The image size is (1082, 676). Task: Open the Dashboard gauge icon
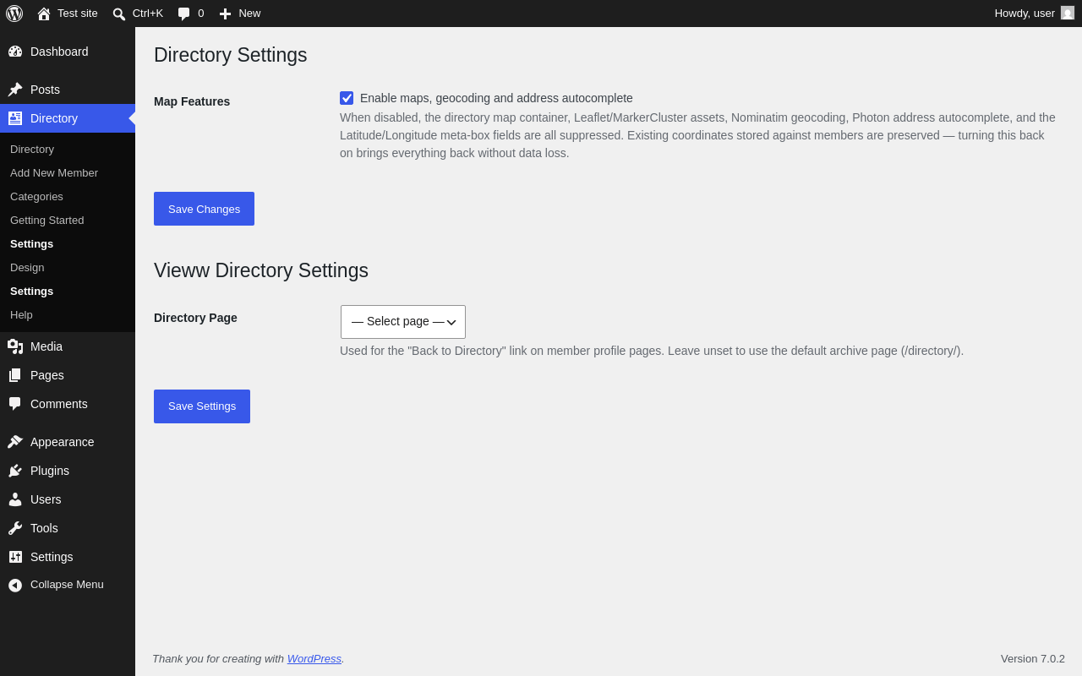click(15, 52)
